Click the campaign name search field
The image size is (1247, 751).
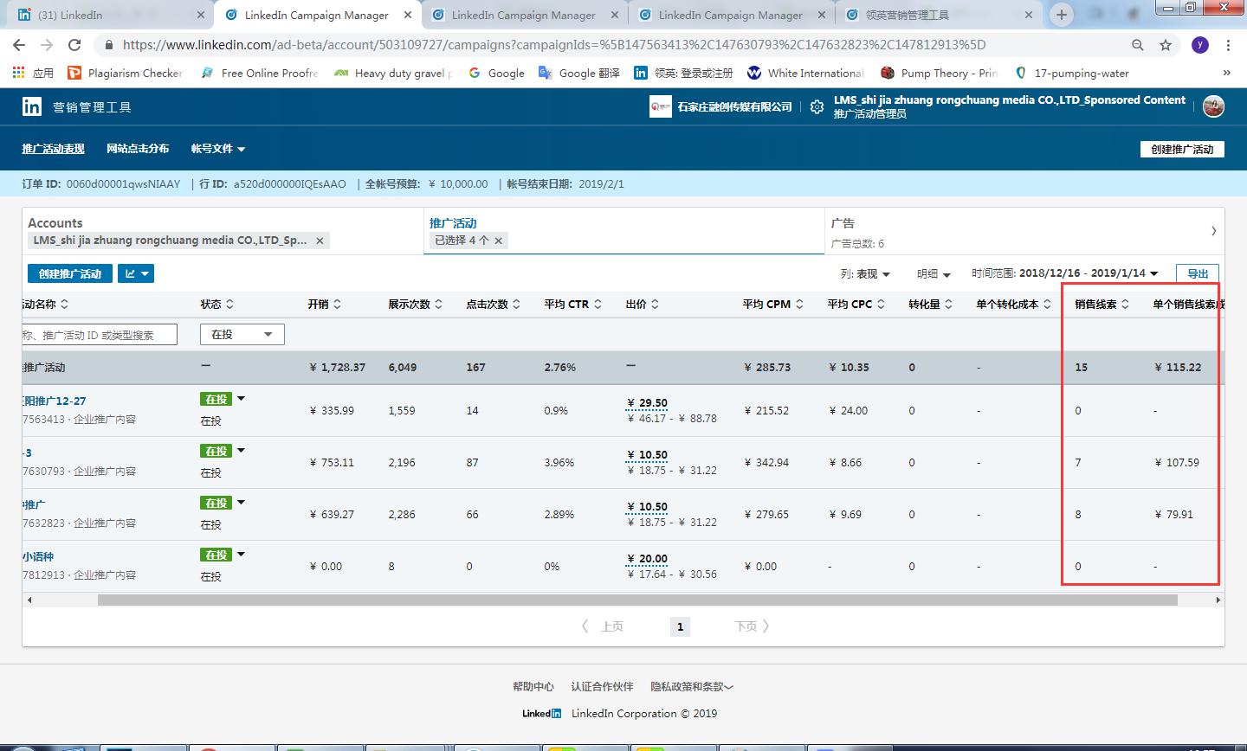(x=99, y=334)
